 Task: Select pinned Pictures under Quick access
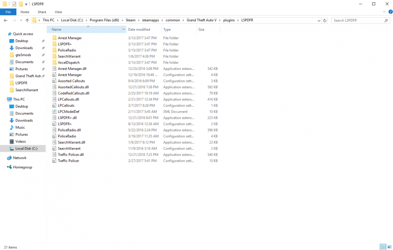point(22,69)
